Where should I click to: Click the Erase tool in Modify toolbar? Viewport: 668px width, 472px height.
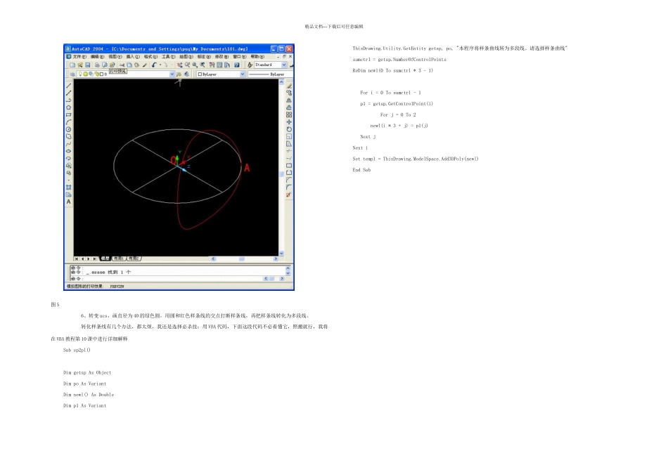pyautogui.click(x=289, y=85)
